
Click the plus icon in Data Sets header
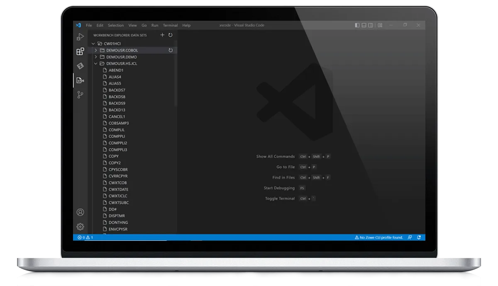(162, 35)
